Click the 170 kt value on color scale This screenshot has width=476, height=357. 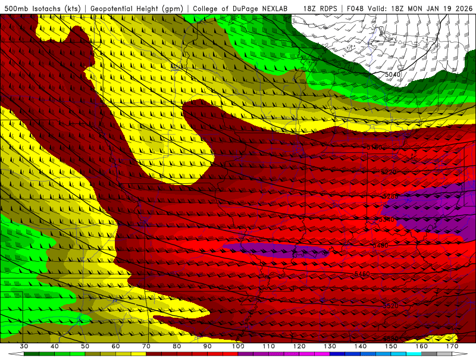(x=452, y=346)
